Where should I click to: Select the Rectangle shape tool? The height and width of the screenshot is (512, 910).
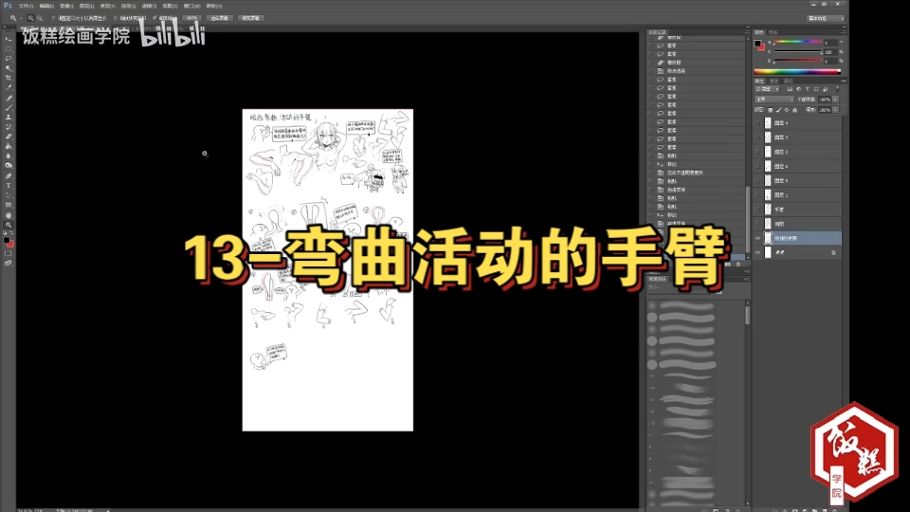click(9, 205)
